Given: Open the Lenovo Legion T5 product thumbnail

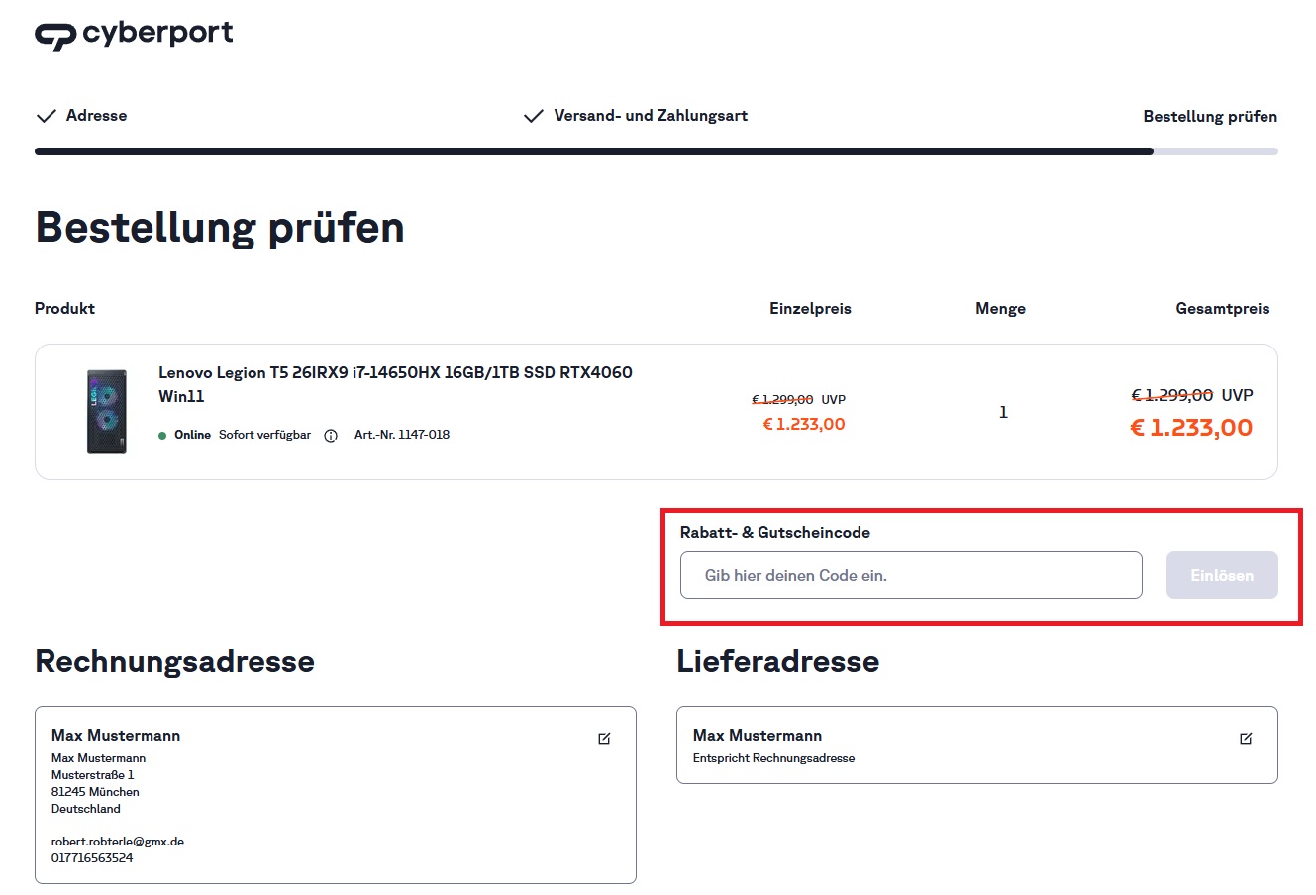Looking at the screenshot, I should (107, 412).
